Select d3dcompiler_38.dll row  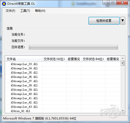(x=63, y=85)
